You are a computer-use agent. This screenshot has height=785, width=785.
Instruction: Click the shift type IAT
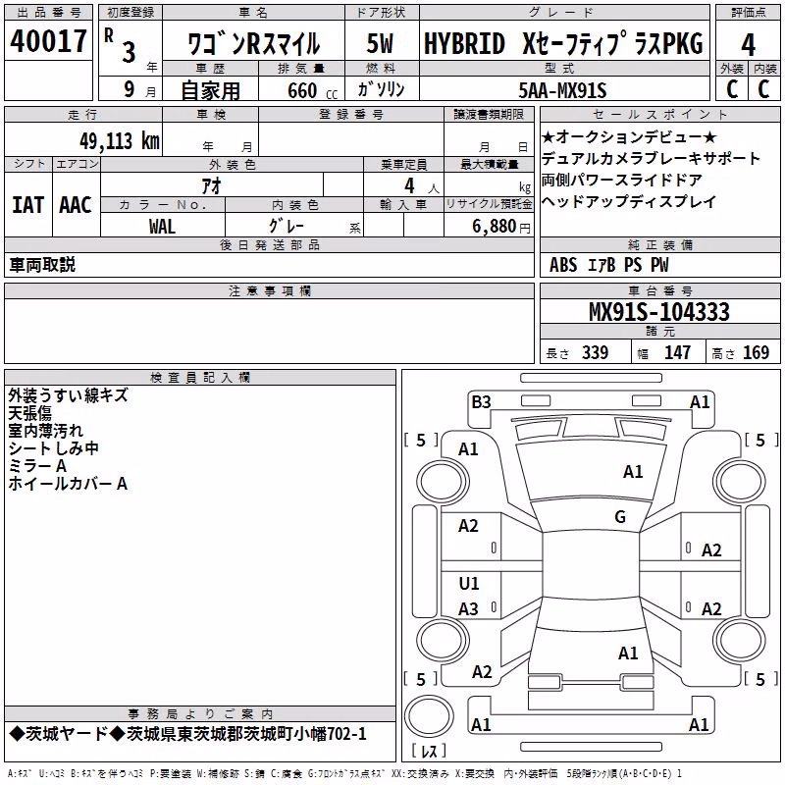pyautogui.click(x=27, y=205)
